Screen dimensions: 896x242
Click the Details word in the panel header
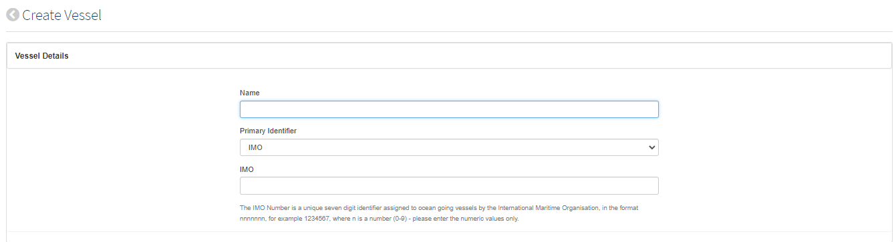click(x=55, y=56)
